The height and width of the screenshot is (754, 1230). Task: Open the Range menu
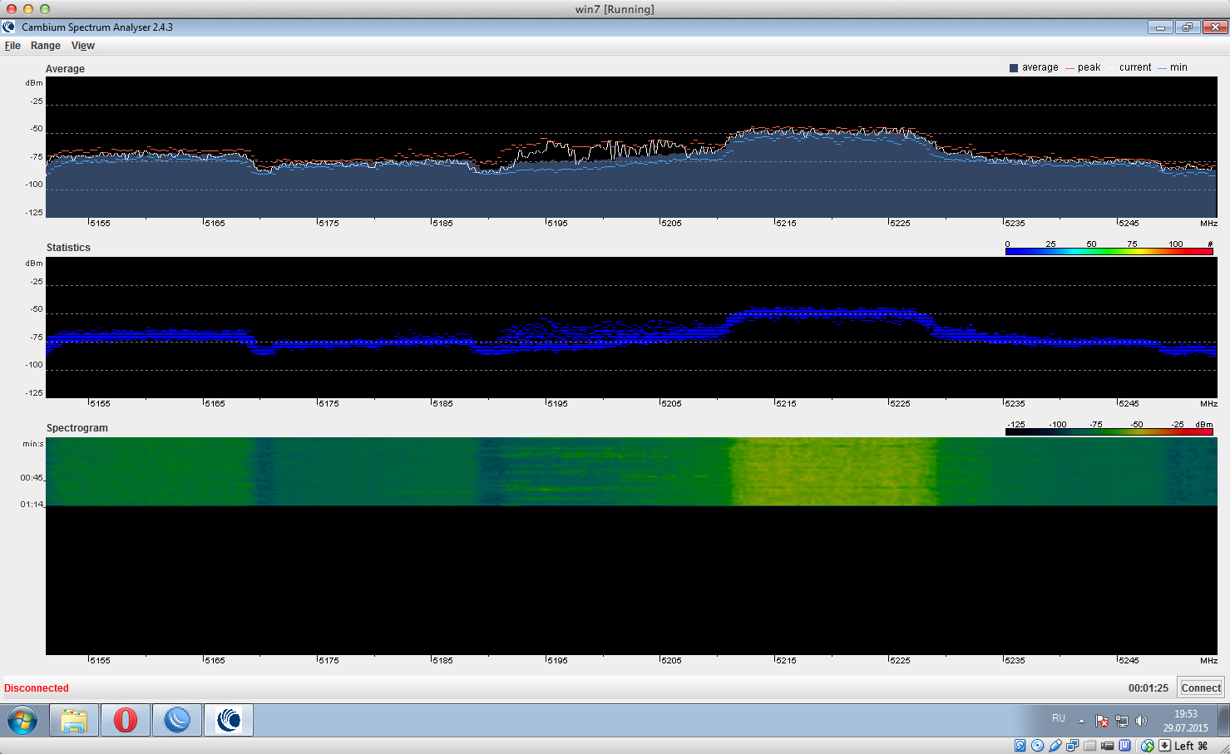(x=46, y=46)
